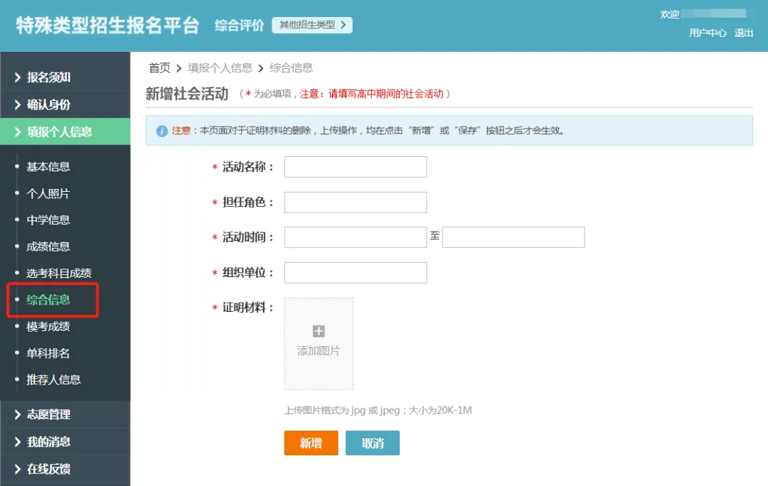Click the 活动名称 input field
Image resolution: width=768 pixels, height=486 pixels.
click(356, 167)
